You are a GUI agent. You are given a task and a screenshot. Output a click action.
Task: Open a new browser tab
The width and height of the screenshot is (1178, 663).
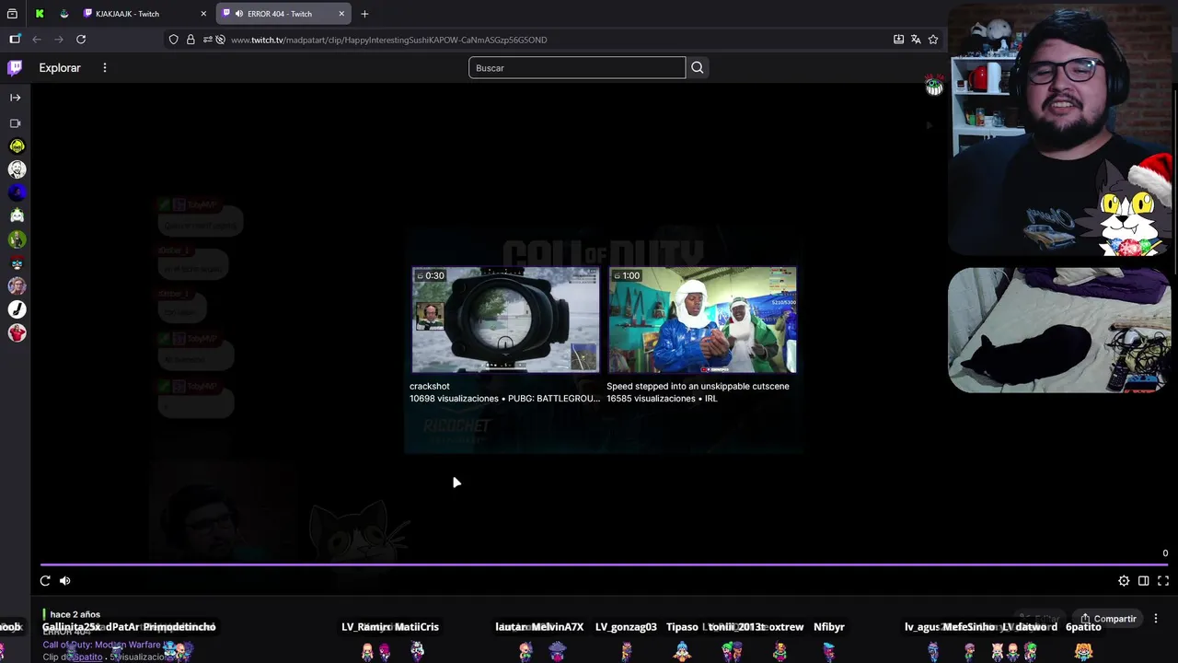[364, 14]
